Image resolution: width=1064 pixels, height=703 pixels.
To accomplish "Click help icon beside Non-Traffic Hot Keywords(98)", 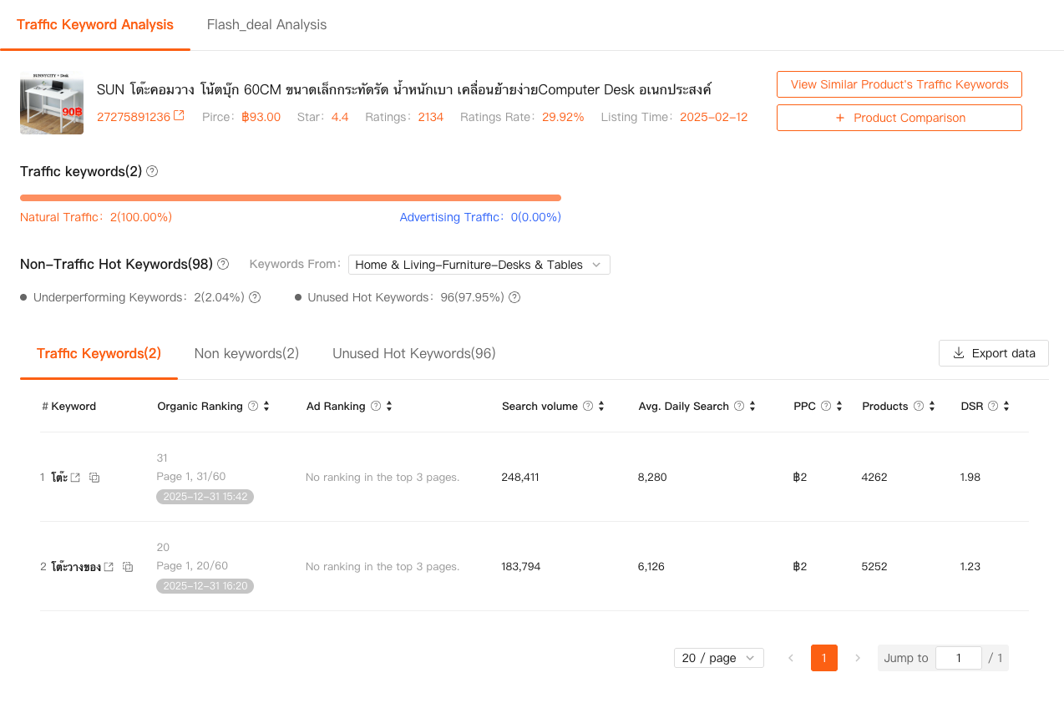I will (x=223, y=264).
